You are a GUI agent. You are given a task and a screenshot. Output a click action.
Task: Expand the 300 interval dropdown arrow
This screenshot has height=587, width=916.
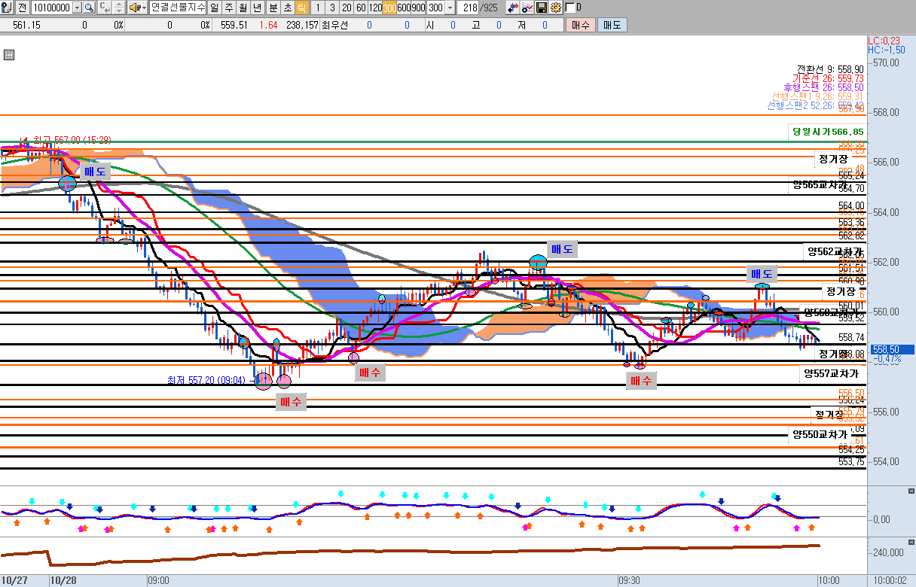(x=450, y=8)
